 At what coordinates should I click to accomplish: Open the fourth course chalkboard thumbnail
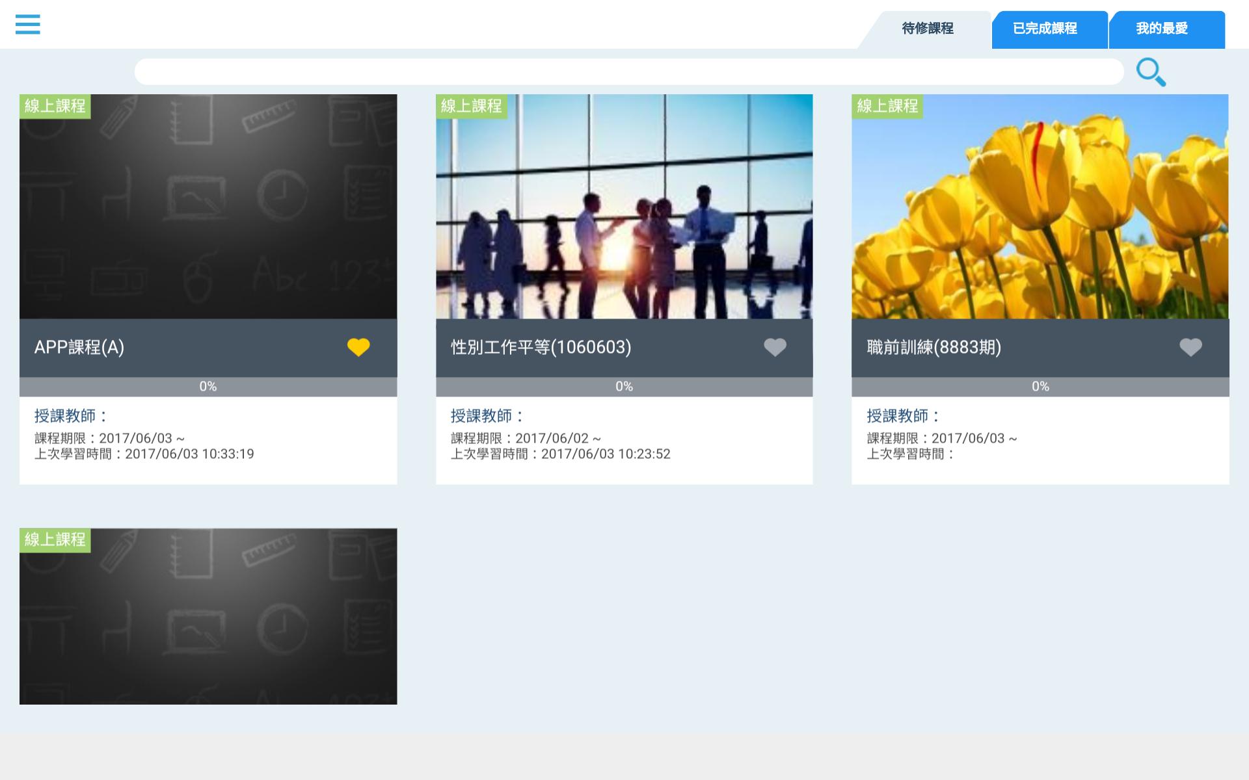pyautogui.click(x=208, y=616)
